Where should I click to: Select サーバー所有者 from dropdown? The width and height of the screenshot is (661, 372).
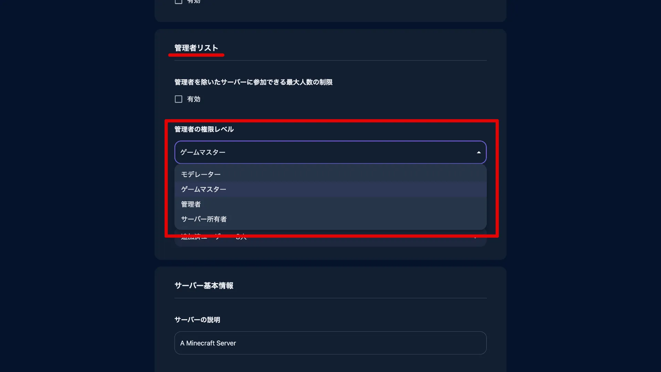click(203, 219)
